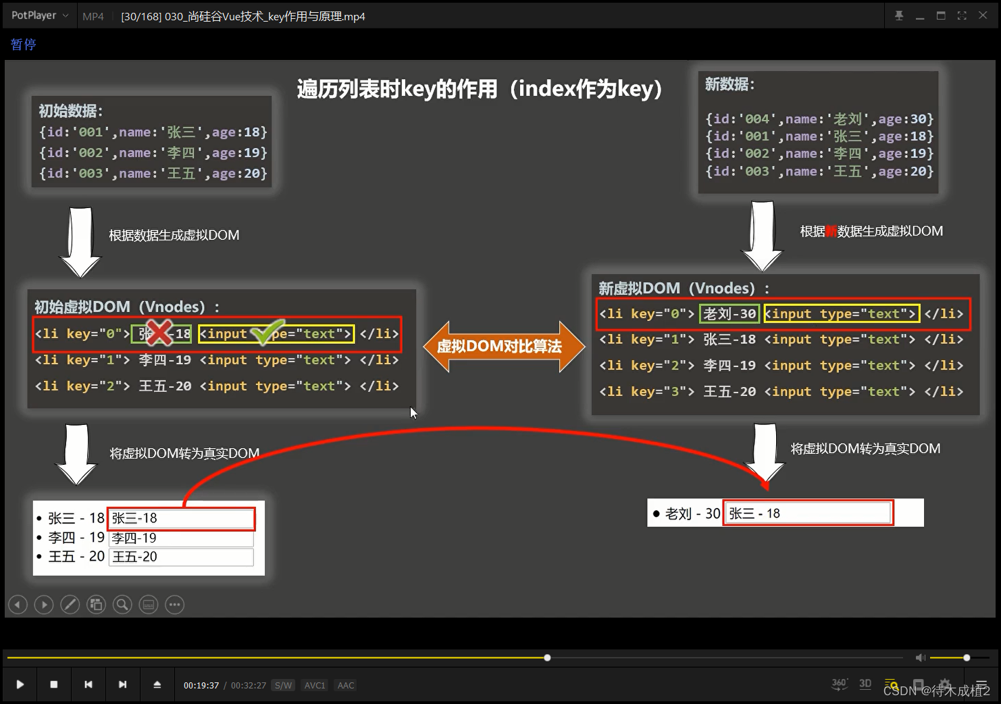Click right-side 将虚拟DOM转为真实DOM label
This screenshot has height=704, width=1001.
865,449
